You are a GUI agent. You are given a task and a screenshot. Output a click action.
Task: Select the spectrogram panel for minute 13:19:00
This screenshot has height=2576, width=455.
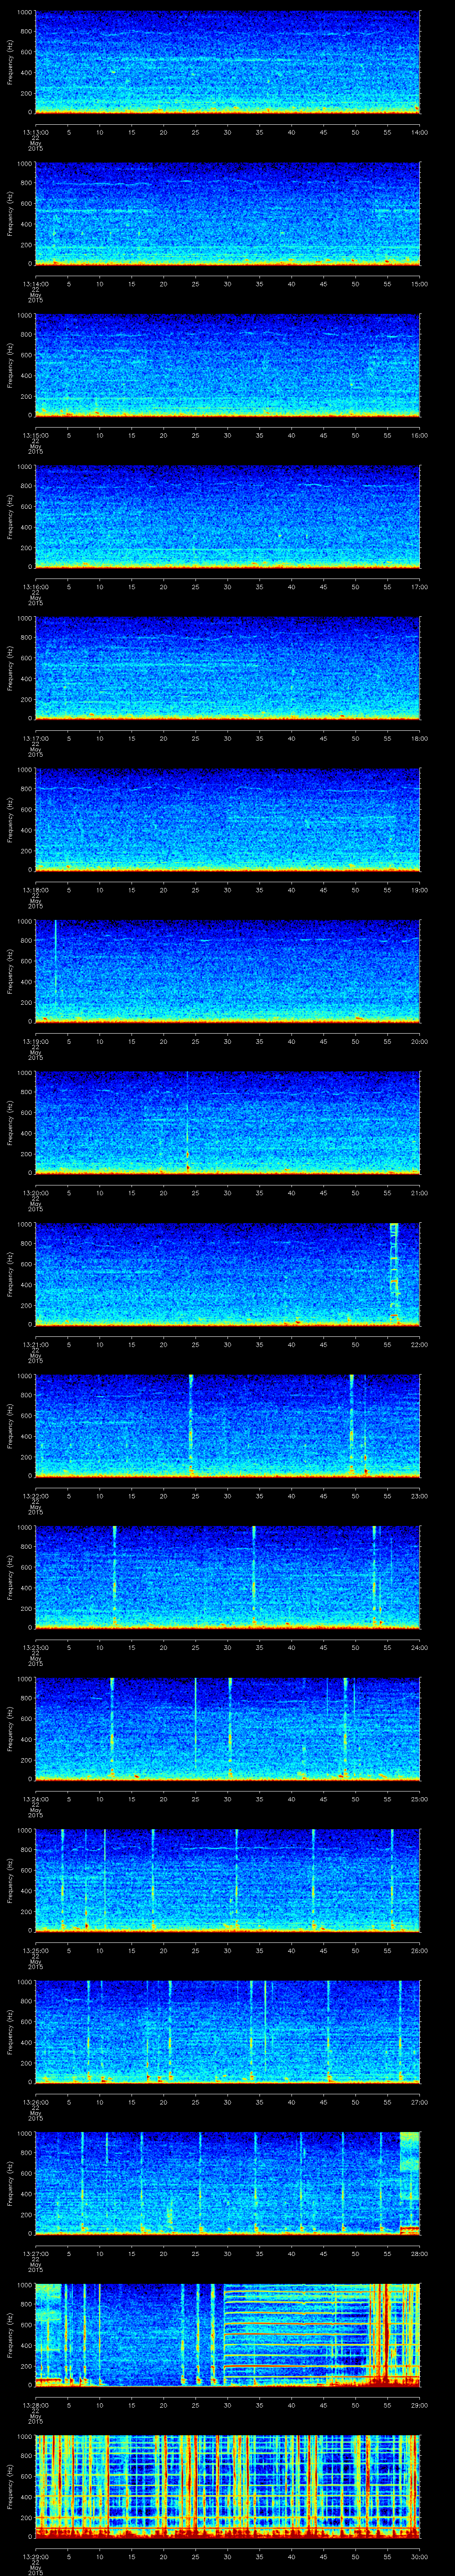coord(227,971)
